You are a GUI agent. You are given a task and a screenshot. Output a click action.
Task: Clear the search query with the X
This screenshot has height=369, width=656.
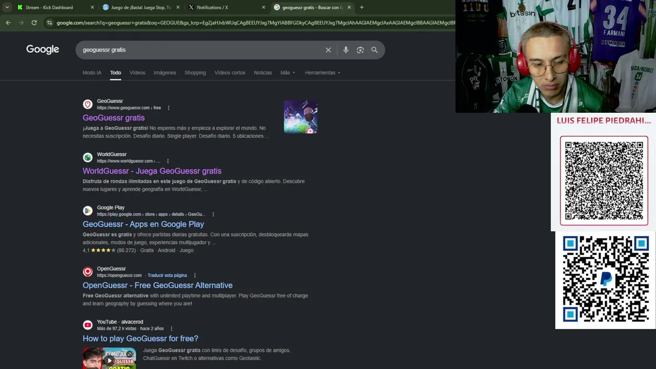point(328,50)
